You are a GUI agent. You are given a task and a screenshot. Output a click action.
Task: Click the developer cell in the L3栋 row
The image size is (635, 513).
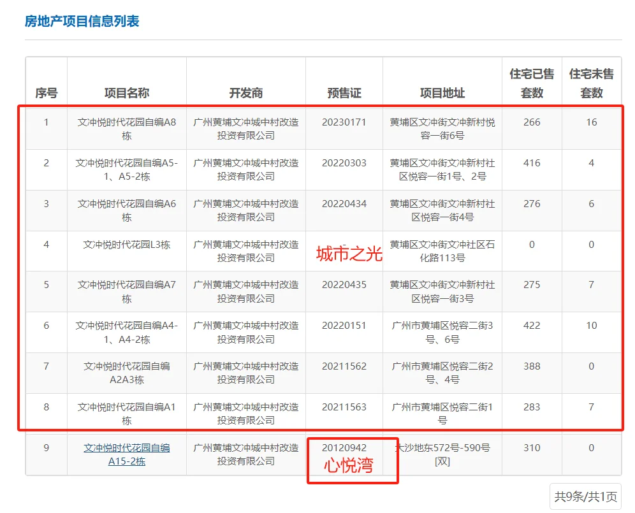246,251
